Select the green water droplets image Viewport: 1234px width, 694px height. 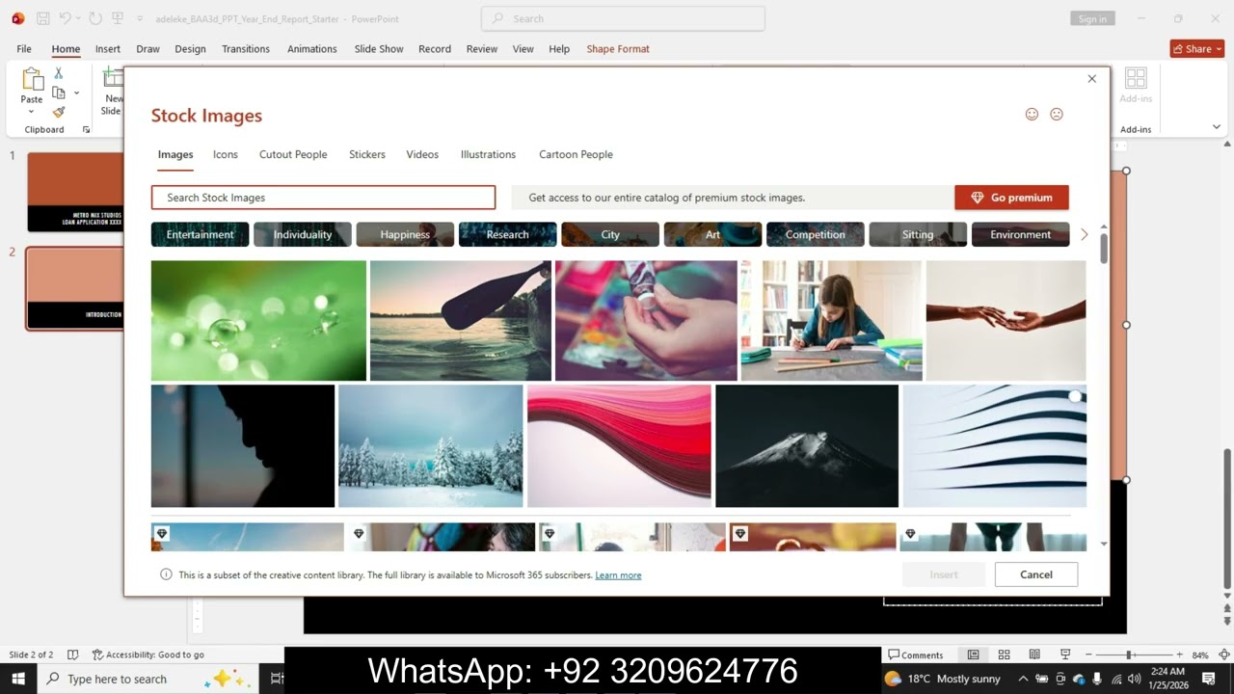coord(258,321)
